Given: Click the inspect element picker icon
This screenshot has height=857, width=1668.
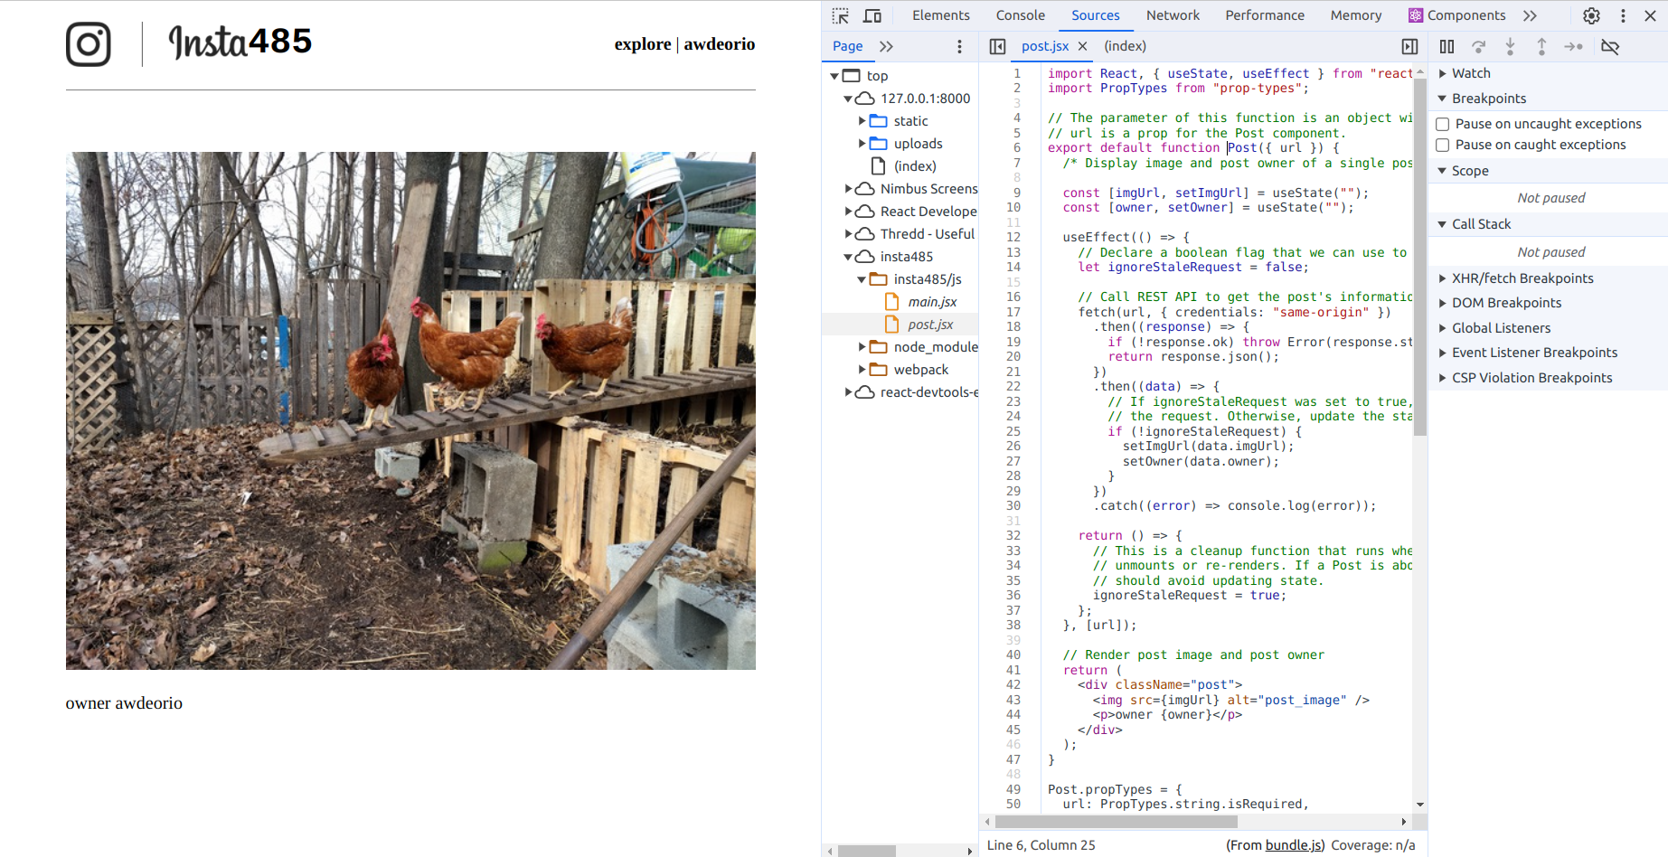Looking at the screenshot, I should click(x=840, y=15).
